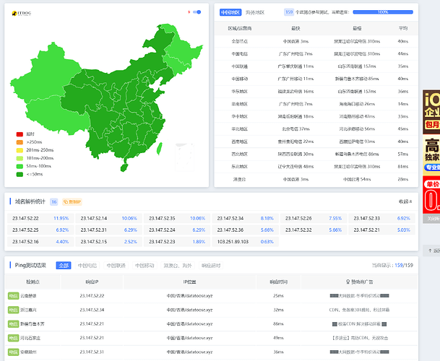
Task: Select the 中国移动 filter tab
Action: click(x=144, y=266)
